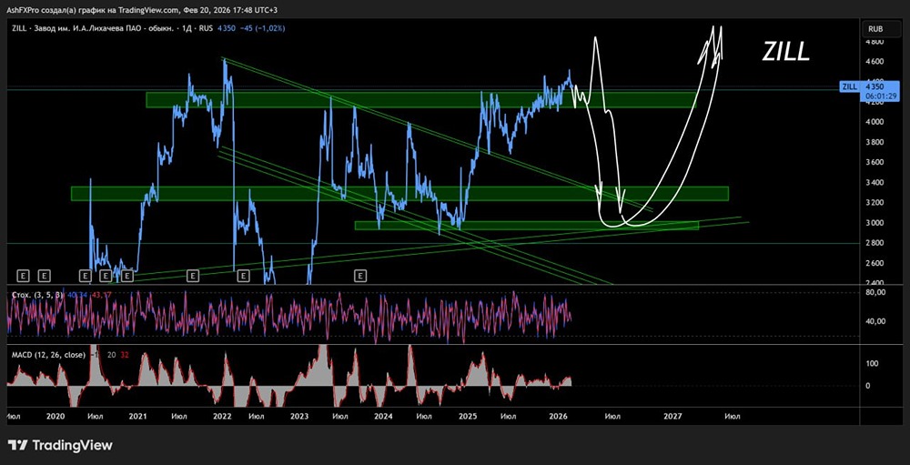This screenshot has width=910, height=465.
Task: Click the 80,00 Stochastic axis label
Action: point(875,293)
